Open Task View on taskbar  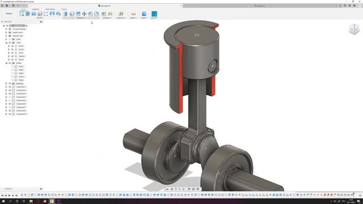[24, 202]
